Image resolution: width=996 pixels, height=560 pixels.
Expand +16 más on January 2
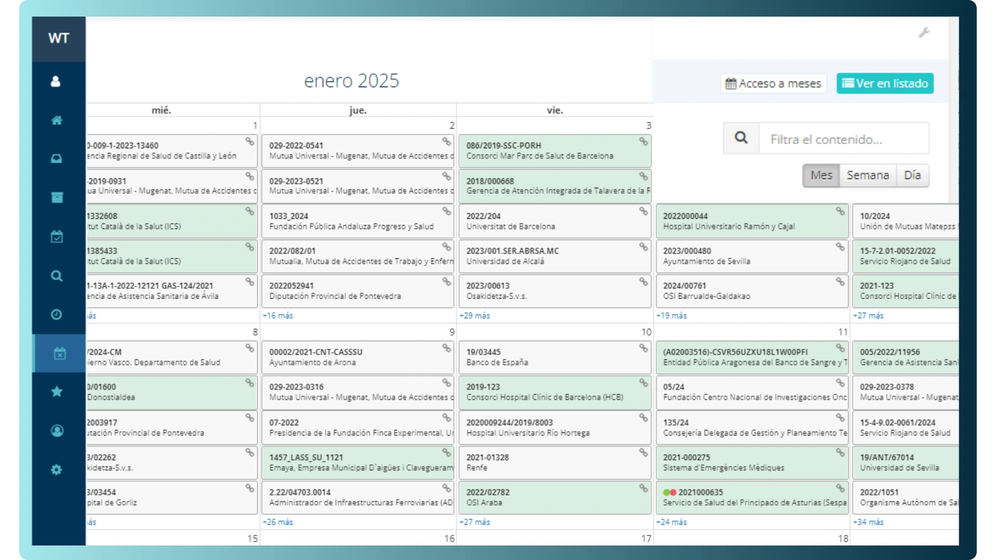point(278,316)
